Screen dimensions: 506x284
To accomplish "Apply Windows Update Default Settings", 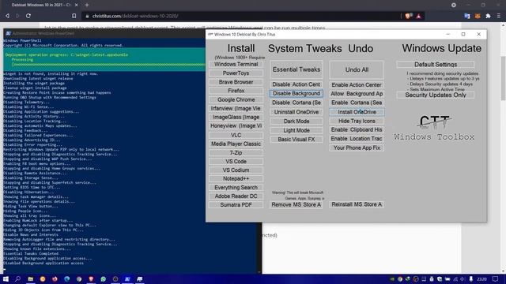I will pyautogui.click(x=436, y=65).
